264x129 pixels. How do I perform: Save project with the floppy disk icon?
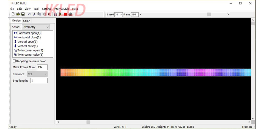click(23, 14)
